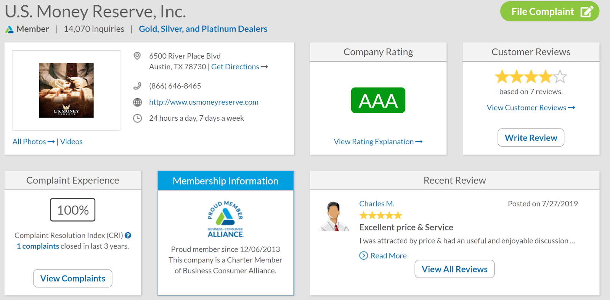Click the Member triangle logo icon

tap(10, 29)
